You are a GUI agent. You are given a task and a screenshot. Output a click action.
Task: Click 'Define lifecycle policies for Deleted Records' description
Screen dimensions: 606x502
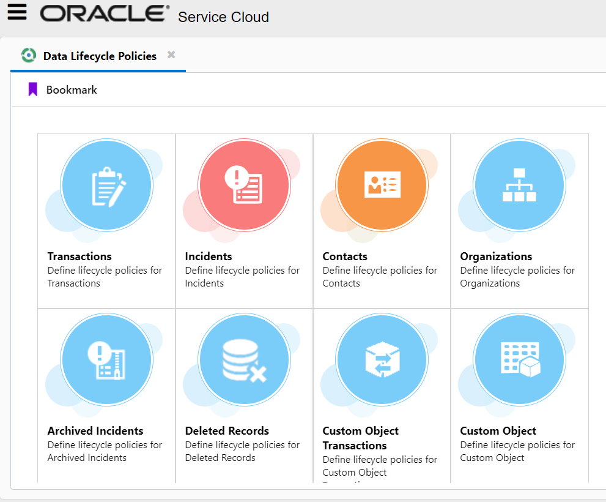242,451
